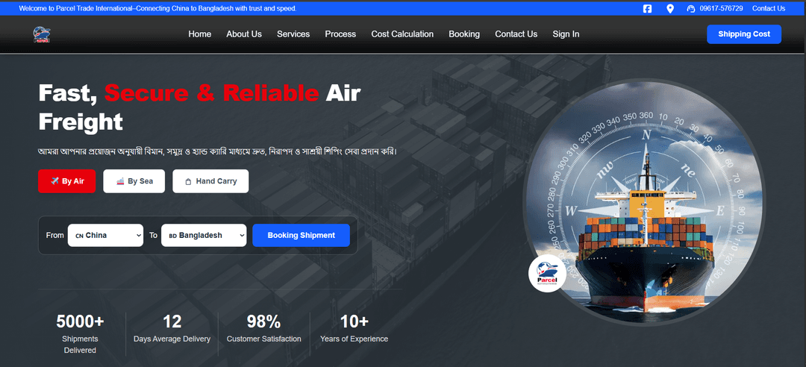Choose the Hand Carry shipping option
Viewport: 806px width, 367px height.
click(x=210, y=181)
